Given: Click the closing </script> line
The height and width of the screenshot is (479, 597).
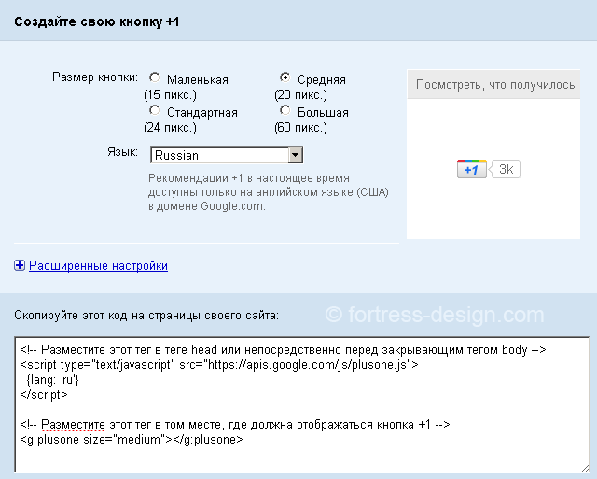Looking at the screenshot, I should (x=44, y=394).
